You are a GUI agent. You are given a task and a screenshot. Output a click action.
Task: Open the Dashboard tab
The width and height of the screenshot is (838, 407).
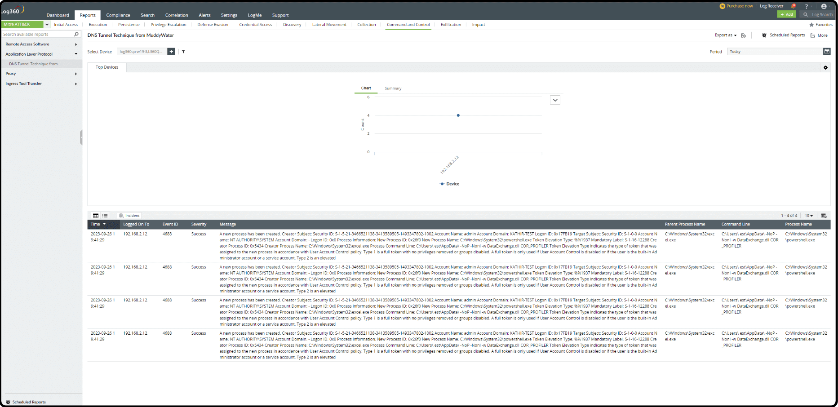[x=58, y=15]
